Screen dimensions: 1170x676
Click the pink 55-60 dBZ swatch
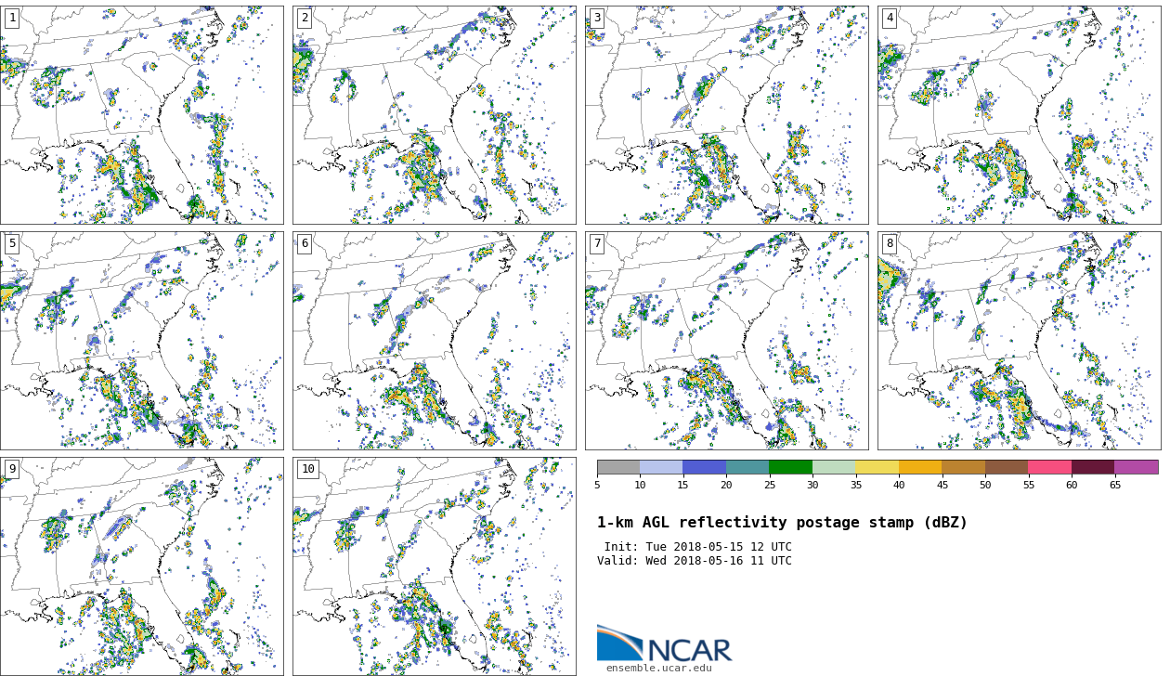coord(1050,467)
